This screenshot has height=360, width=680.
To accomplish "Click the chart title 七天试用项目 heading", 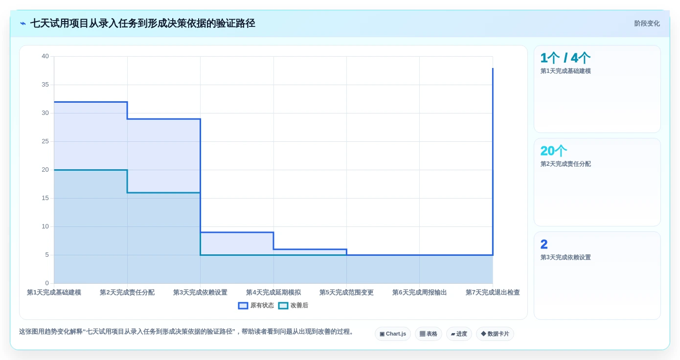I will click(143, 23).
